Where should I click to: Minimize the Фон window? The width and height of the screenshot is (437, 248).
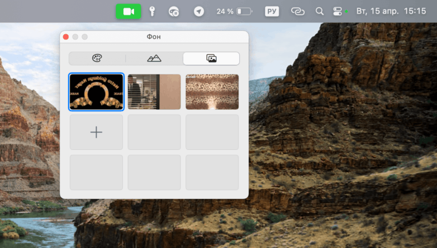point(76,37)
